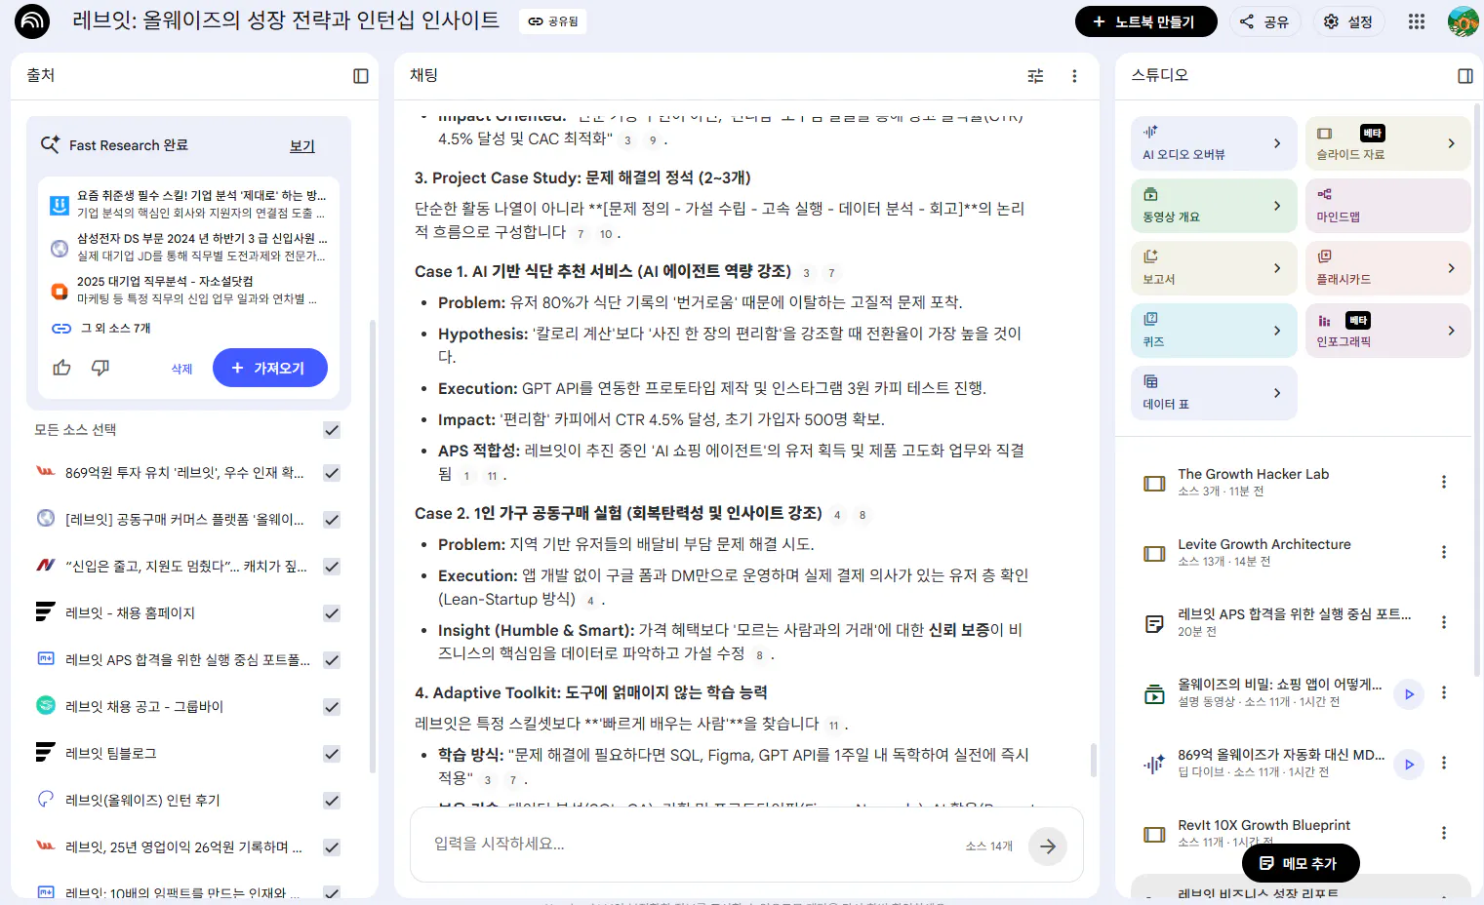Screen dimensions: 1484x905
Task: Expand AI 오디오 오버뷰 options chevron
Action: pos(1277,143)
